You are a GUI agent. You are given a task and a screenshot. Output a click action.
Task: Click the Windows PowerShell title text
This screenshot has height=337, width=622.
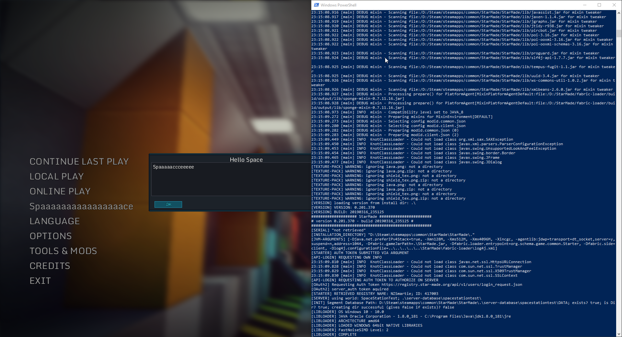(x=338, y=5)
